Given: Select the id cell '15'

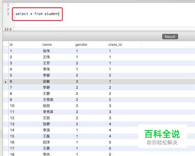Looking at the screenshot, I should click(12, 136).
